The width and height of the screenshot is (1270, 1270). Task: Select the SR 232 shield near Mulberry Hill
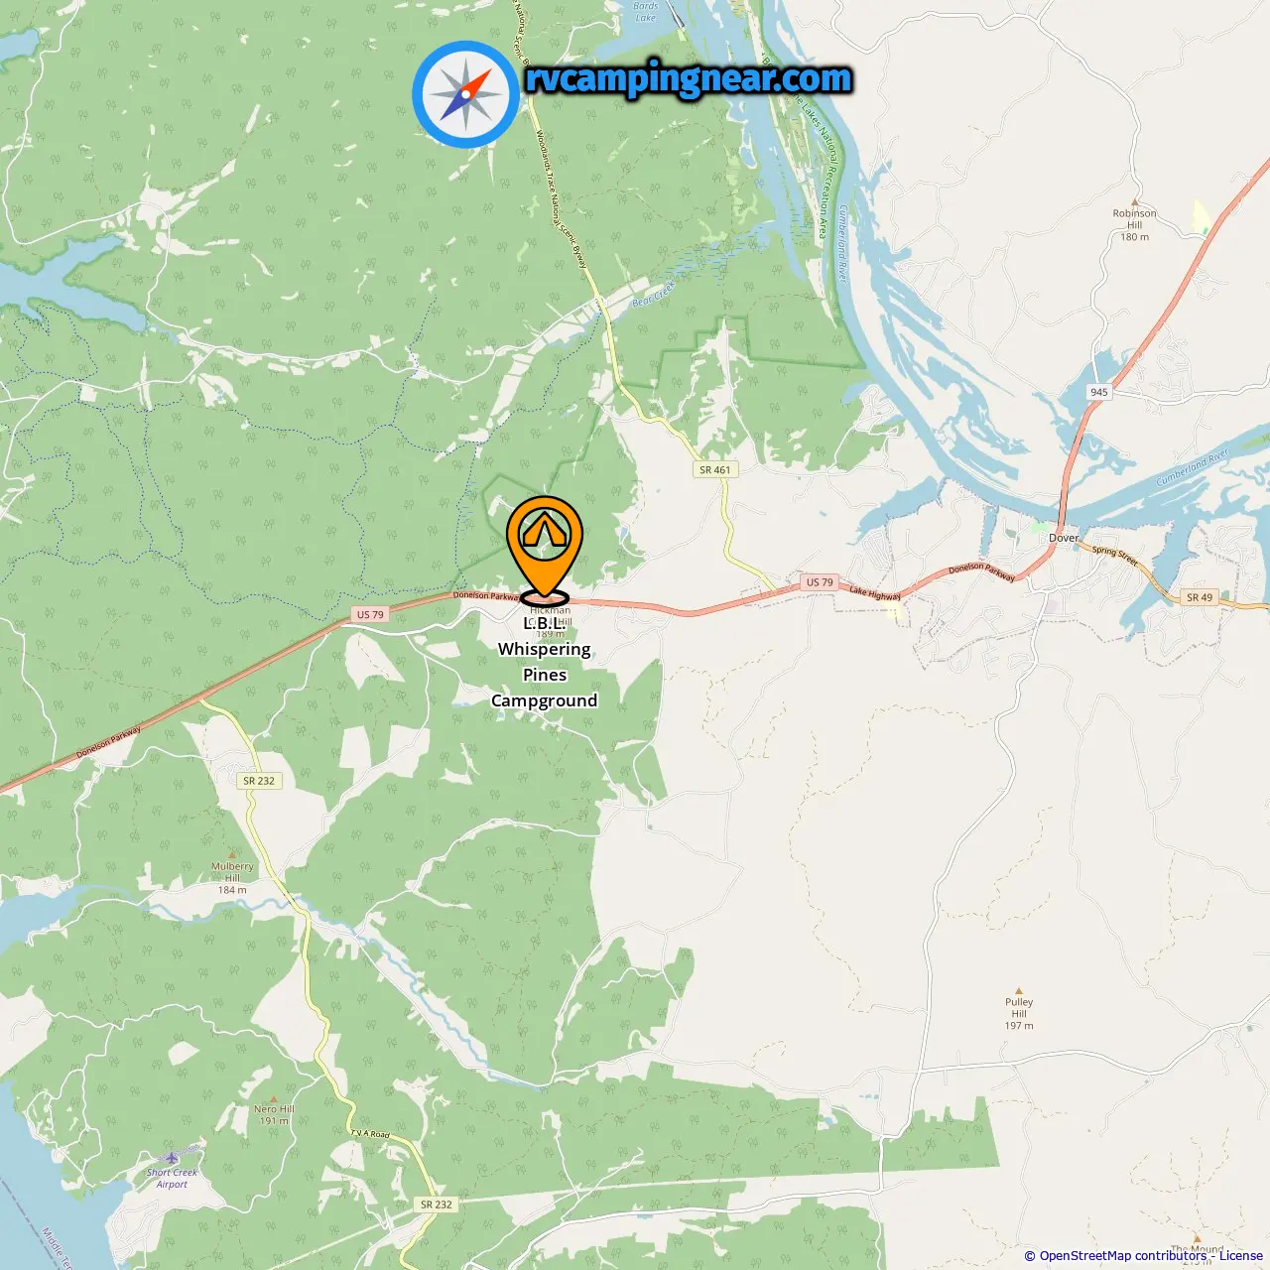point(259,781)
